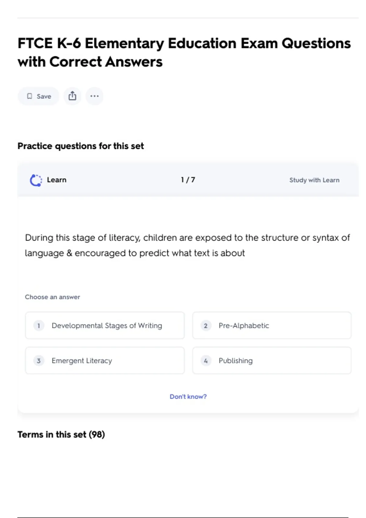366x518 pixels.
Task: Click the practice question text
Action: 187,245
